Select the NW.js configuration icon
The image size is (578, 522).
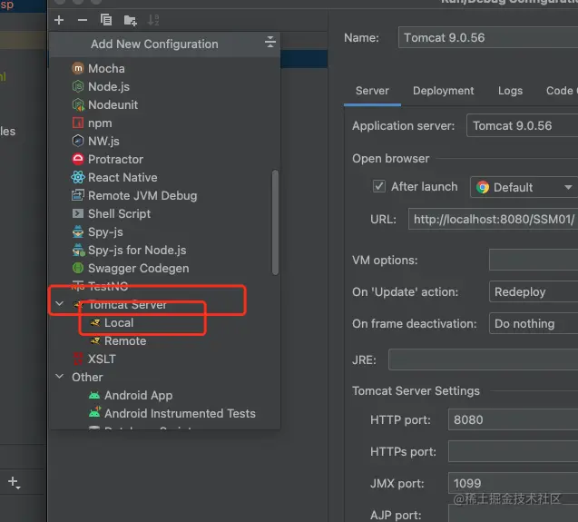pyautogui.click(x=78, y=141)
